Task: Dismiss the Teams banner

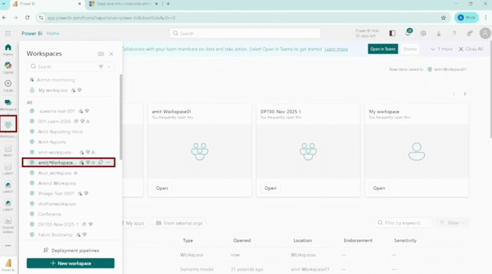Action: (410, 49)
